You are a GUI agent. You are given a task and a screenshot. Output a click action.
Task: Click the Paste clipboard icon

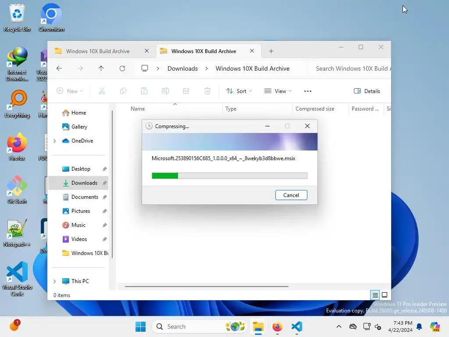pos(144,91)
